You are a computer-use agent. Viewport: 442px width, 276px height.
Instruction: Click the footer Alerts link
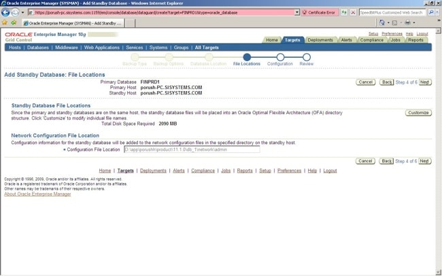point(179,171)
